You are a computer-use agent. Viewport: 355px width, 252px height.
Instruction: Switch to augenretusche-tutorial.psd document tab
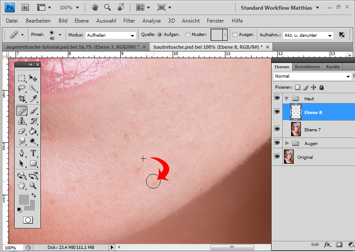point(71,47)
